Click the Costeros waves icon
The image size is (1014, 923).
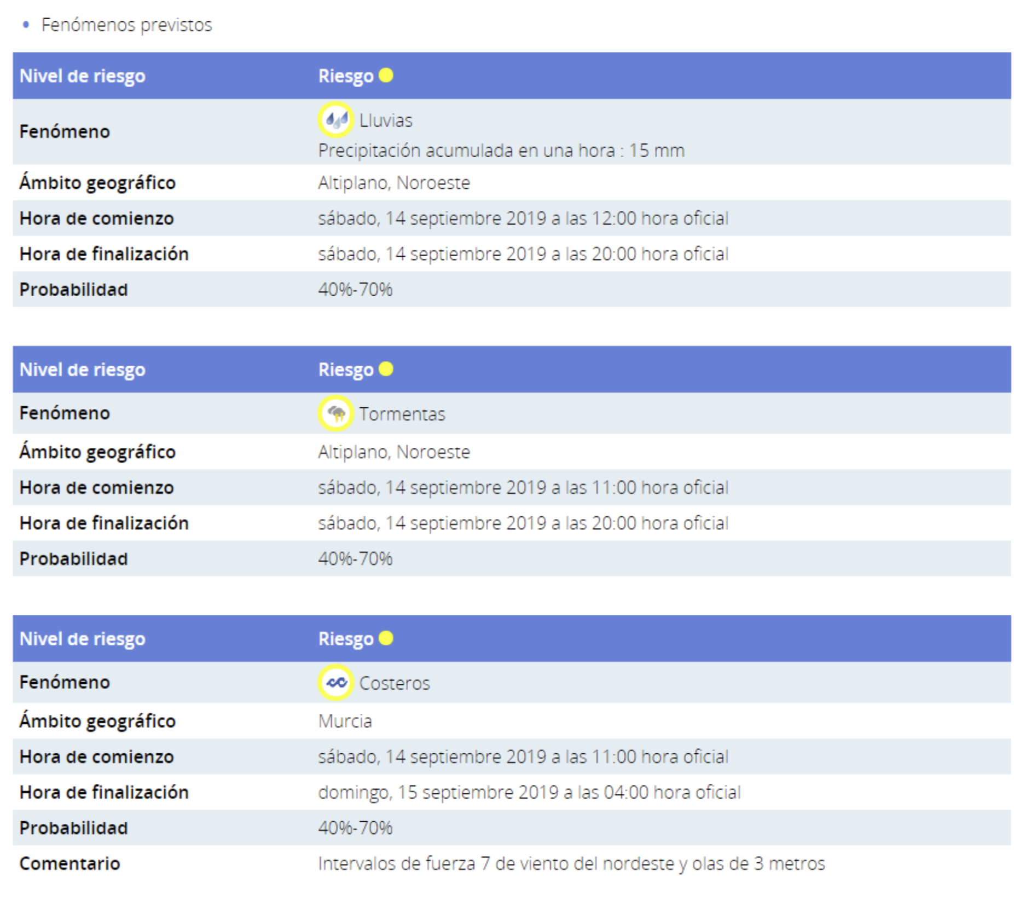point(335,682)
